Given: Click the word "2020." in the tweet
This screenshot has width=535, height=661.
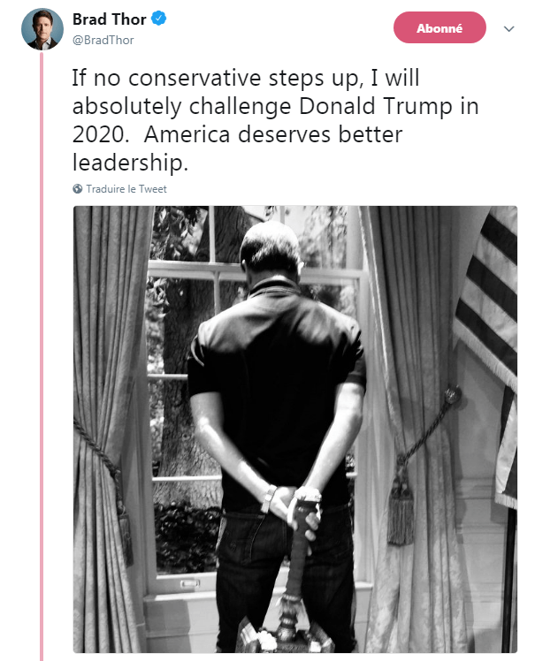Looking at the screenshot, I should [x=100, y=135].
